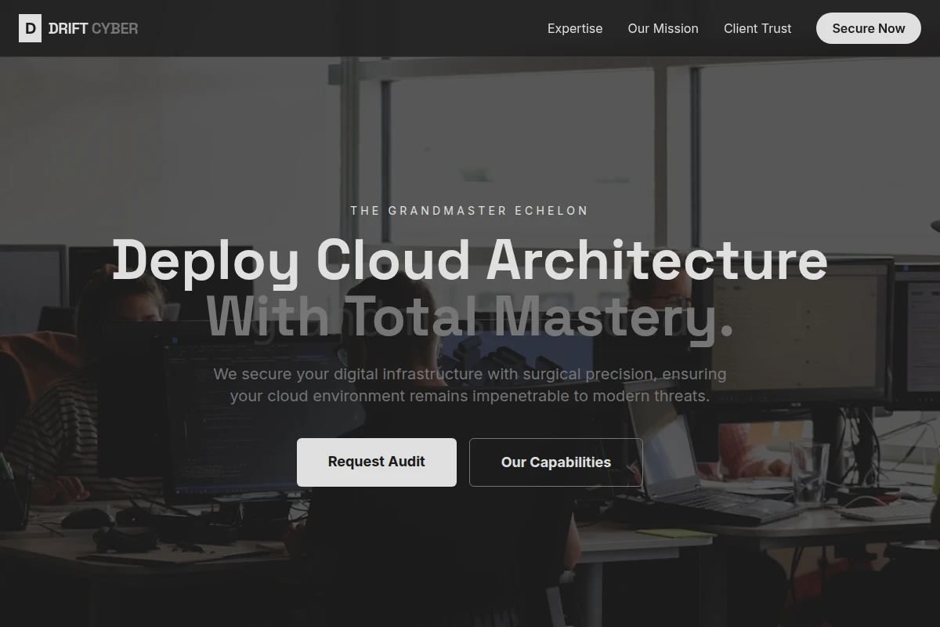Click the square D logo icon
The image size is (940, 627).
30,28
